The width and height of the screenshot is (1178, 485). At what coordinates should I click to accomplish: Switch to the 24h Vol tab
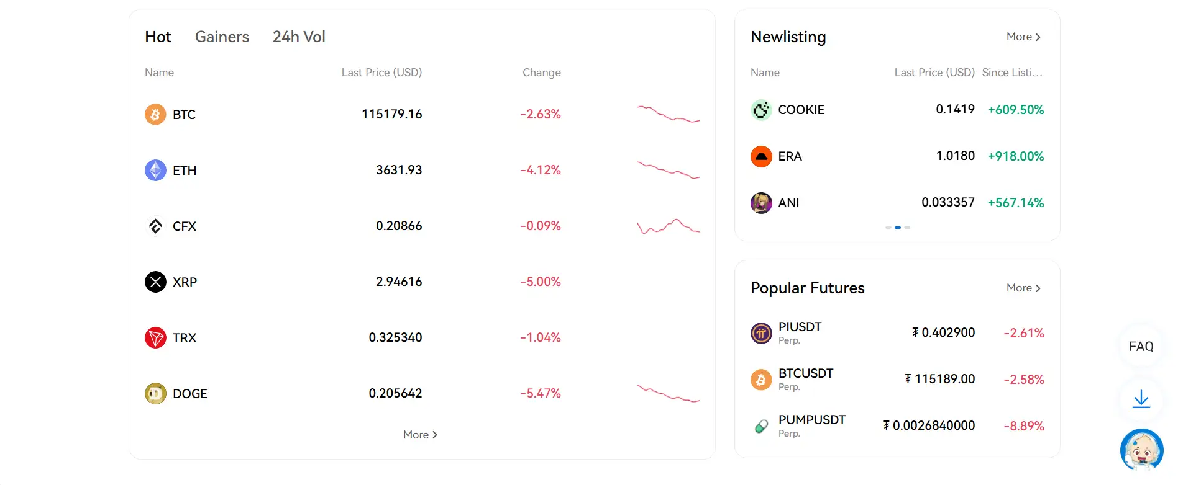pyautogui.click(x=299, y=37)
